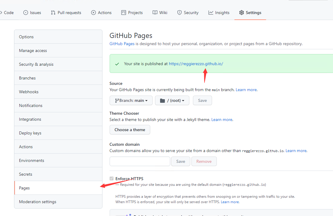Click Learn more link under Theme Chooser

222,120
